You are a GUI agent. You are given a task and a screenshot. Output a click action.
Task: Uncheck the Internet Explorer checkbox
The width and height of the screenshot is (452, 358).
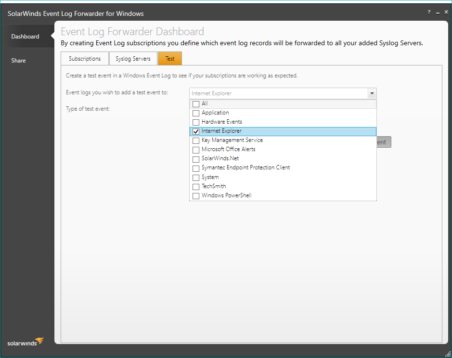tap(196, 131)
